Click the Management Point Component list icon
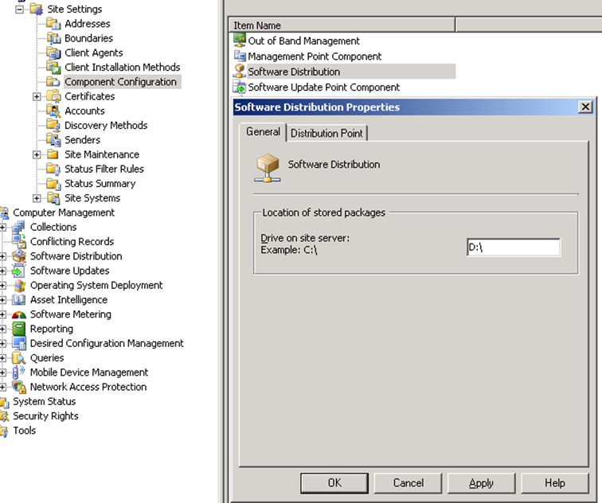 point(240,56)
